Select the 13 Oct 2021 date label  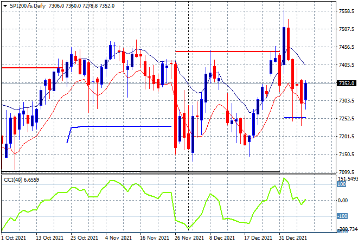[x=49, y=238]
